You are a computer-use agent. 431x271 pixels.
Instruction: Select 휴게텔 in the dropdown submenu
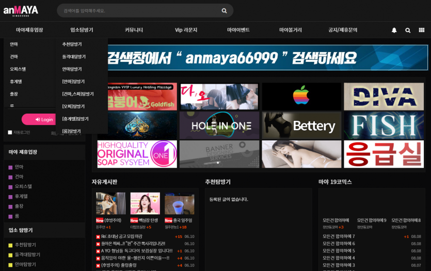pyautogui.click(x=16, y=82)
